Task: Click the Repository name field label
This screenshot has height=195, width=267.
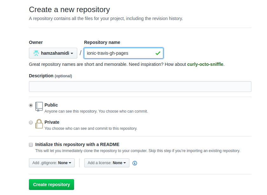Action: click(x=102, y=42)
